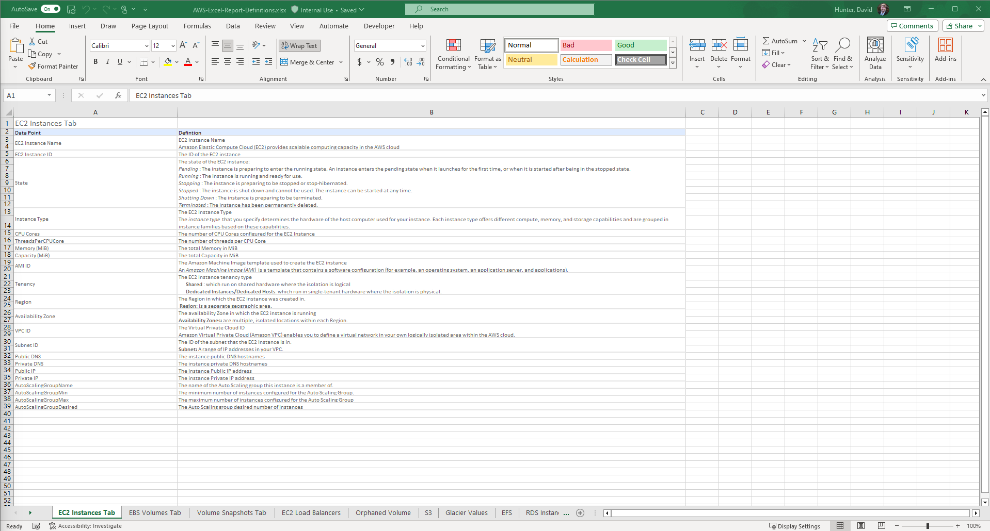Expand the Name Box dropdown arrow

[49, 95]
